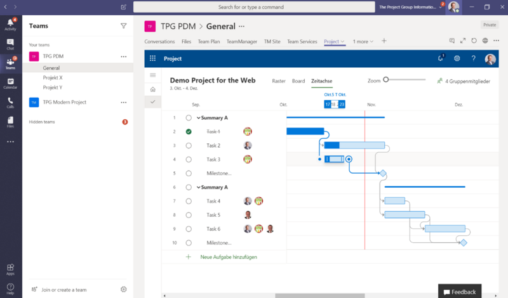The height and width of the screenshot is (298, 508).
Task: Click the Task 3 dependency connector circle
Action: click(x=349, y=159)
